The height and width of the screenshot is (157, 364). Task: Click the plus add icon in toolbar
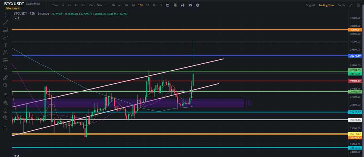click(x=198, y=5)
